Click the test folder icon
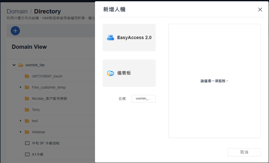Screen dimensions: 269x163 [27, 121]
